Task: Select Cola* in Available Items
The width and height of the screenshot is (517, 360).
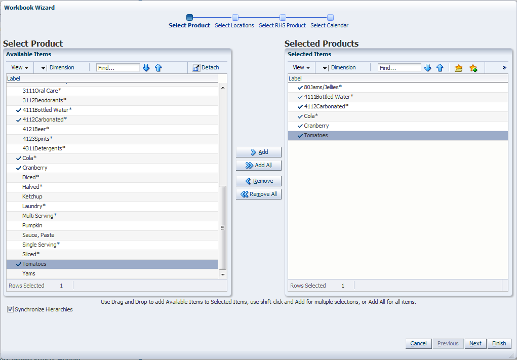Action: (x=112, y=158)
